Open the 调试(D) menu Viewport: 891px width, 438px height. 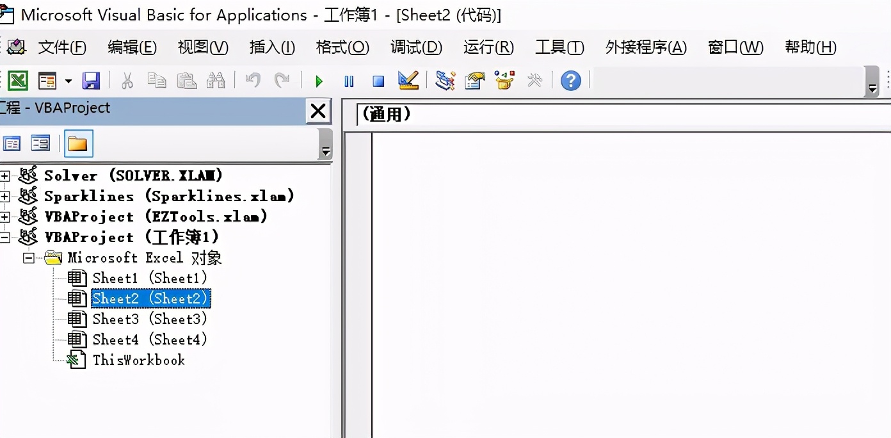coord(416,47)
